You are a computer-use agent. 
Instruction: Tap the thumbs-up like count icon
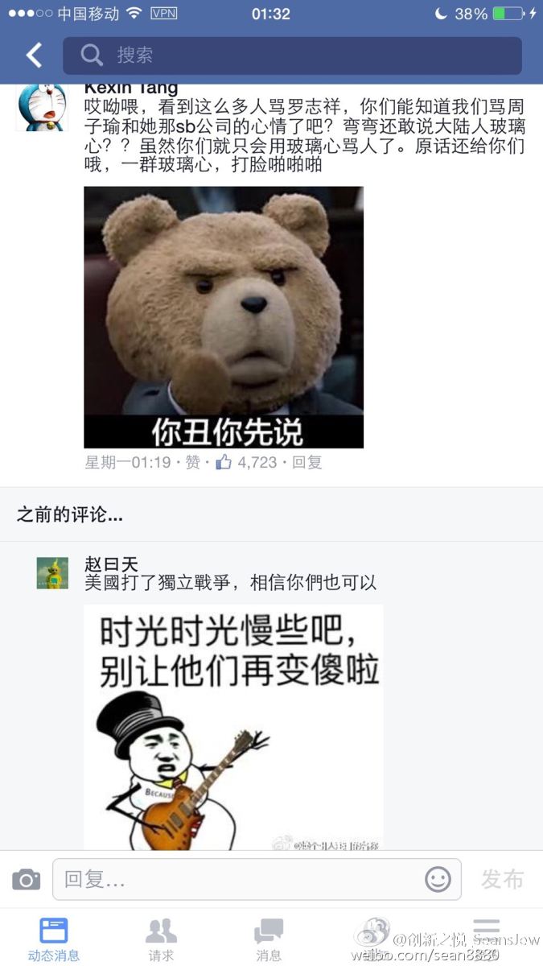[x=223, y=462]
